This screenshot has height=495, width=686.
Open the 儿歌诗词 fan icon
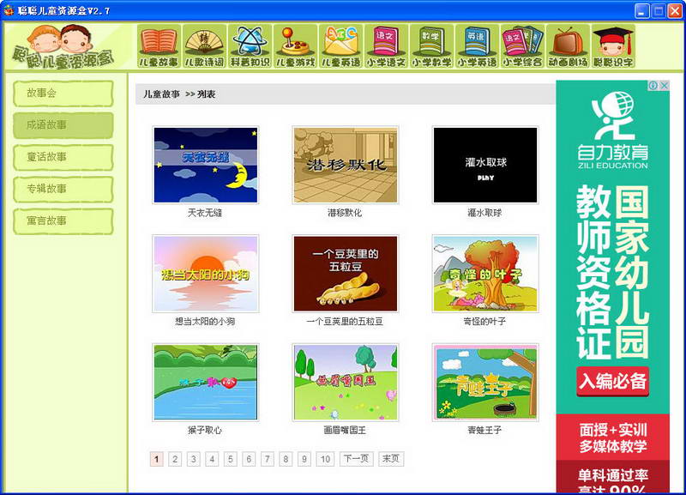(x=204, y=46)
